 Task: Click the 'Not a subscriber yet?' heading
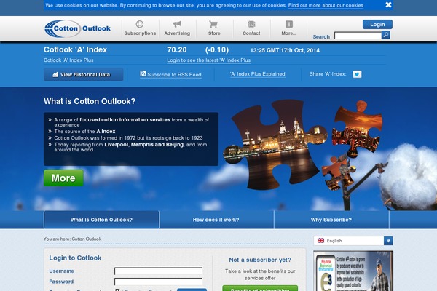(x=260, y=260)
